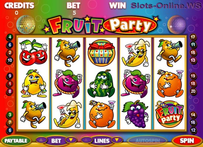The height and width of the screenshot is (147, 203).
Task: Click the watermelon symbol in the center
Action: click(x=101, y=83)
